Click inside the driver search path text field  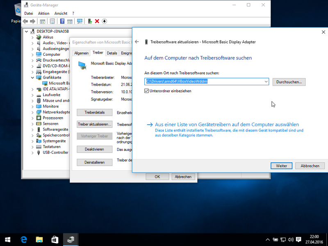point(201,81)
